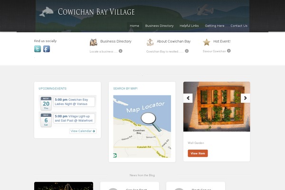
Task: Click the Cowichan Bay Village site title
Action: pos(96,12)
